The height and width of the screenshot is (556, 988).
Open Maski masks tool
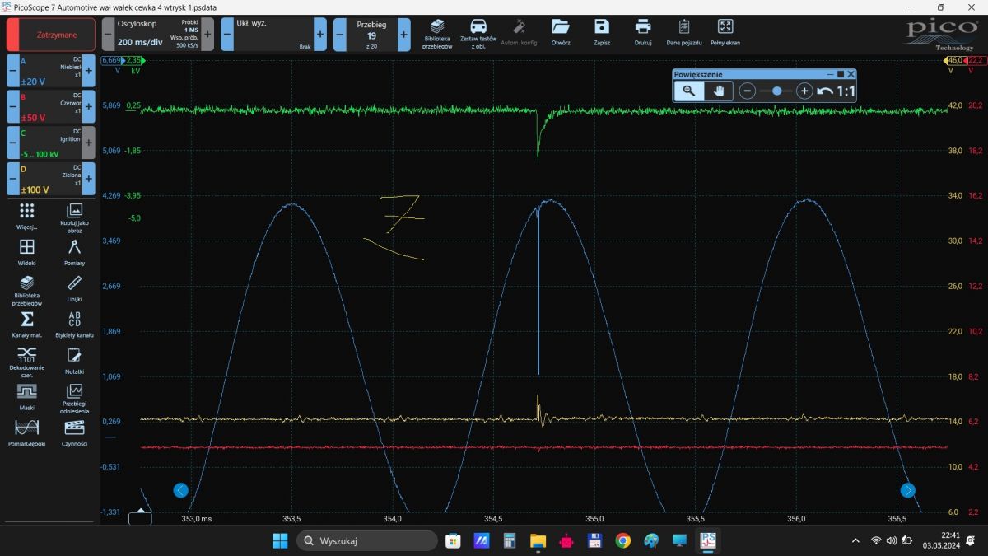tap(27, 397)
